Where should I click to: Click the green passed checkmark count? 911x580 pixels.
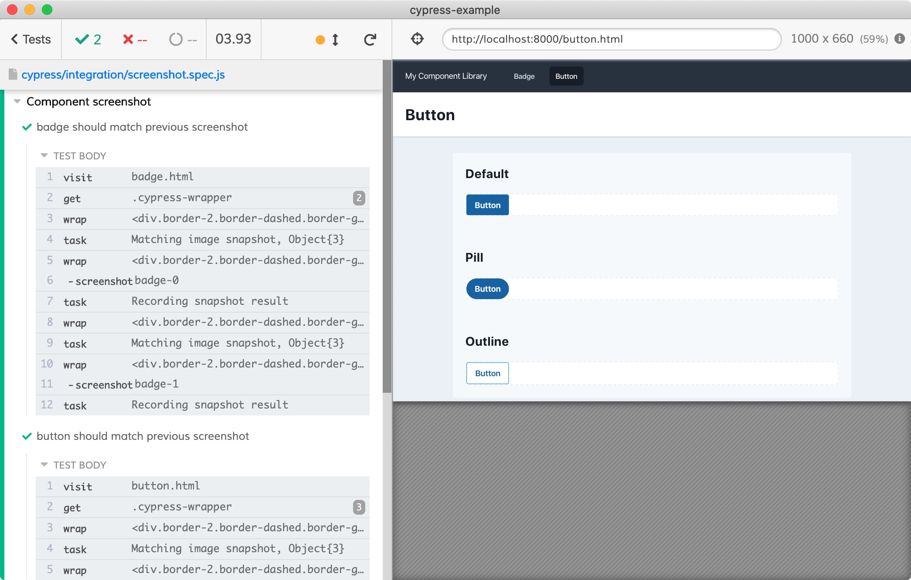point(88,39)
